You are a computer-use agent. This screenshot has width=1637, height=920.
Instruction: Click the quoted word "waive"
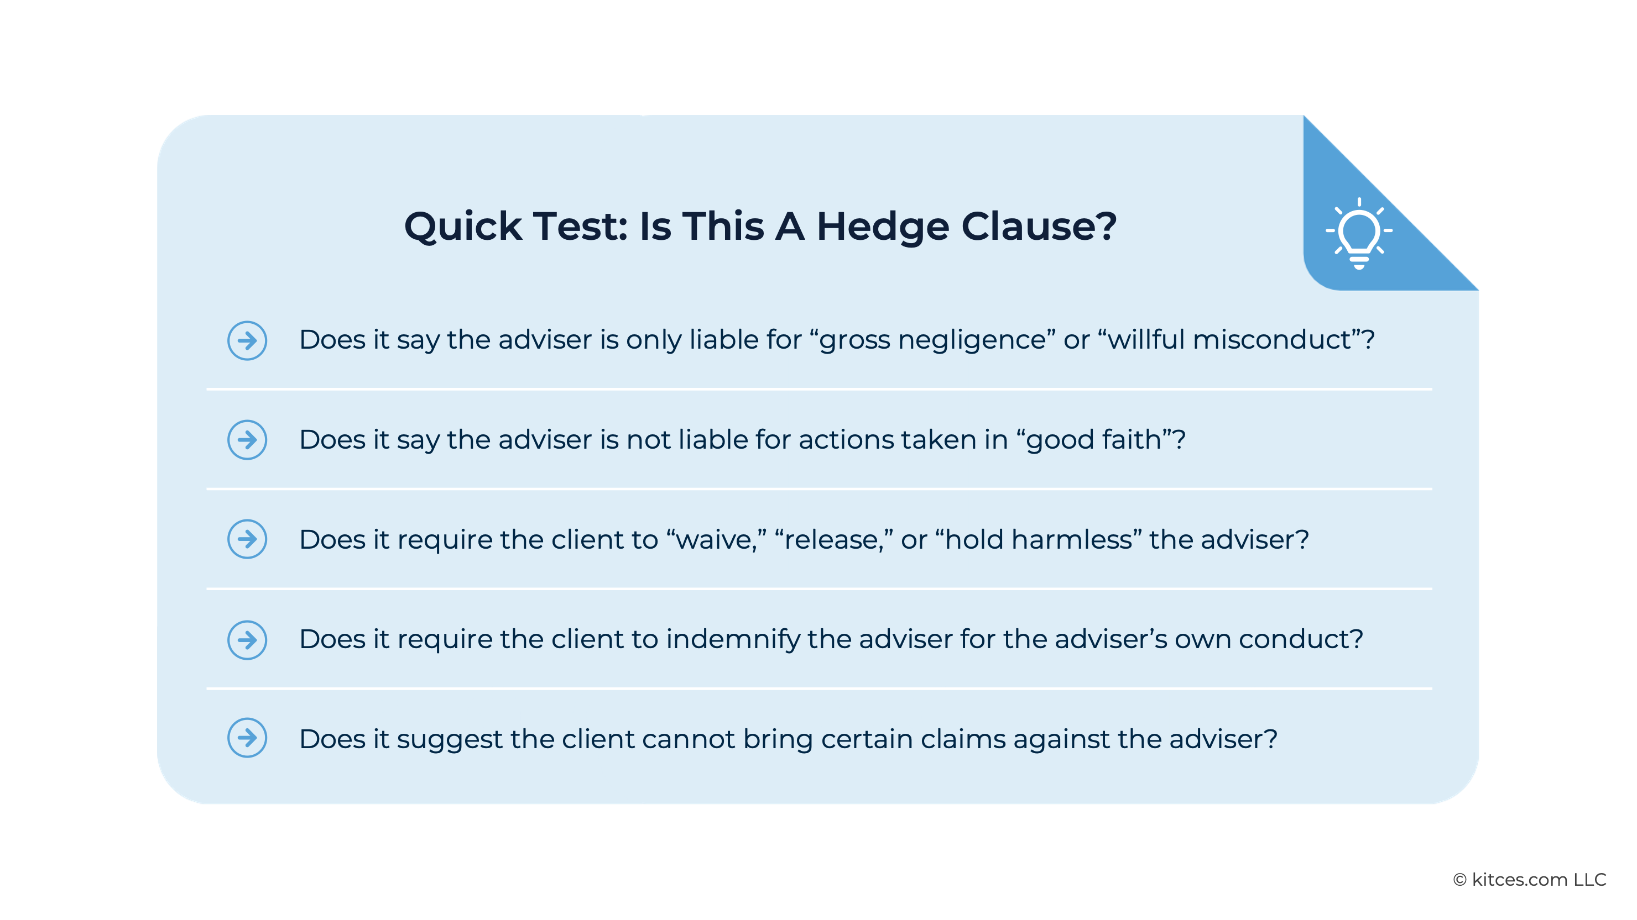(x=716, y=540)
